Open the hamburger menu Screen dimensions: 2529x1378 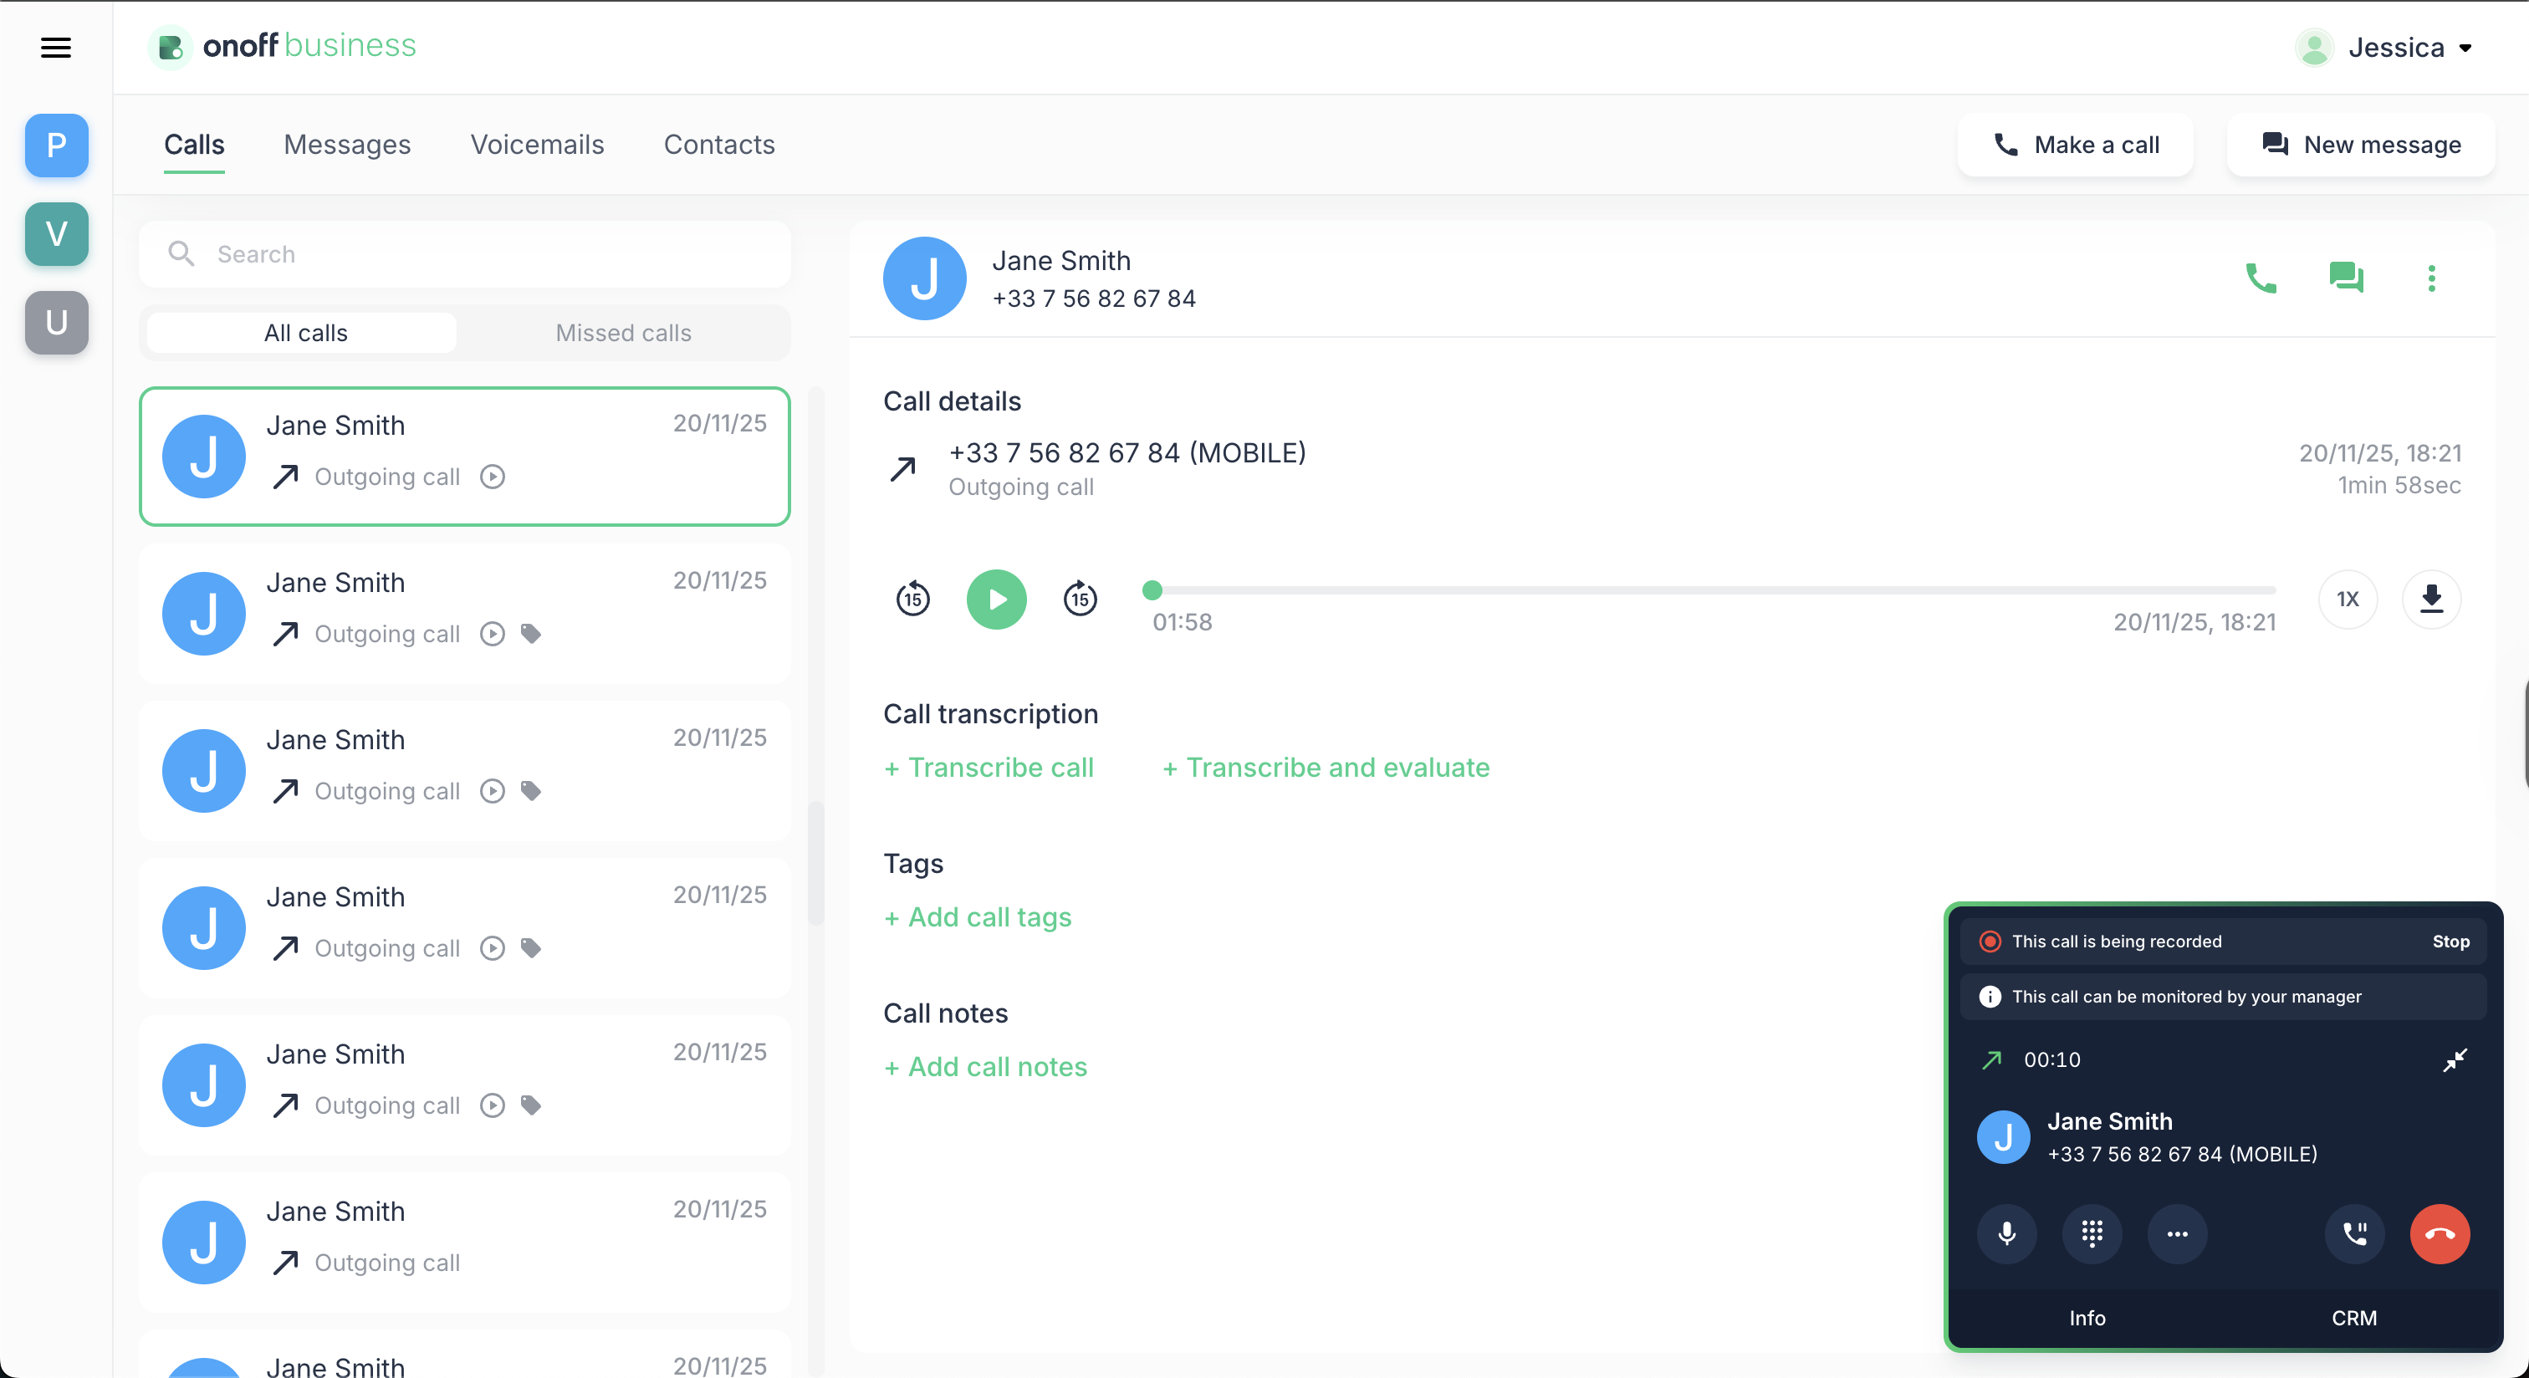56,47
